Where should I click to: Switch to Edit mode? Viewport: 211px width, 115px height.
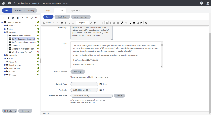pos(7,10)
